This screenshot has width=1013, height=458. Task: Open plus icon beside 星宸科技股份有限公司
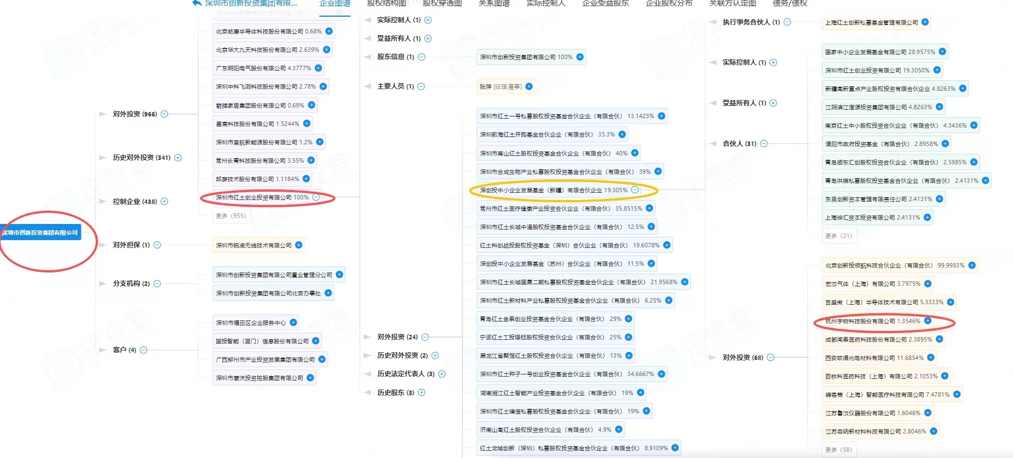(307, 123)
